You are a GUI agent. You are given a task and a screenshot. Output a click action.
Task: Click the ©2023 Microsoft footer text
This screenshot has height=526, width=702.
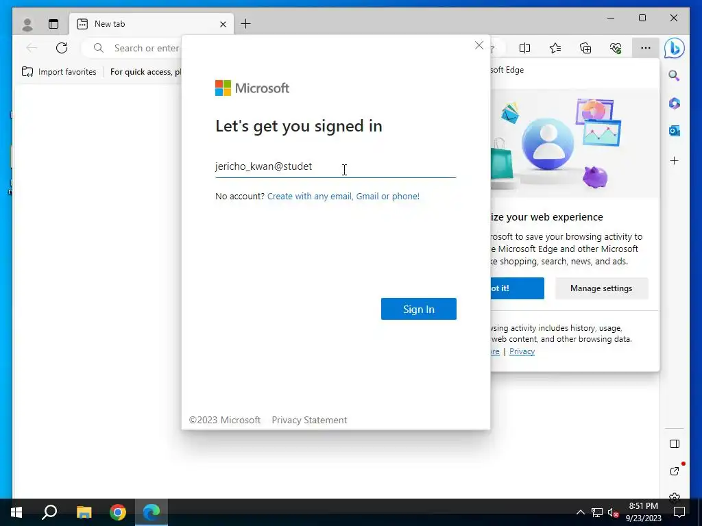pos(225,420)
